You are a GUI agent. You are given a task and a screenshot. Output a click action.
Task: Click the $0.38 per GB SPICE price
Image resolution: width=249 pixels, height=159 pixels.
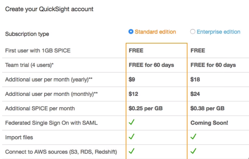pyautogui.click(x=207, y=108)
